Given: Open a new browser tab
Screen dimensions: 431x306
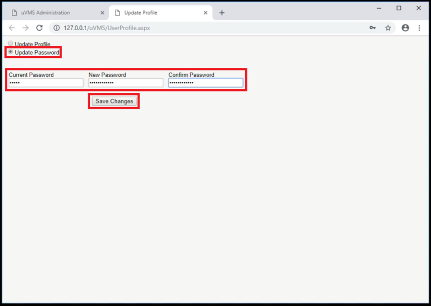Looking at the screenshot, I should [x=222, y=12].
